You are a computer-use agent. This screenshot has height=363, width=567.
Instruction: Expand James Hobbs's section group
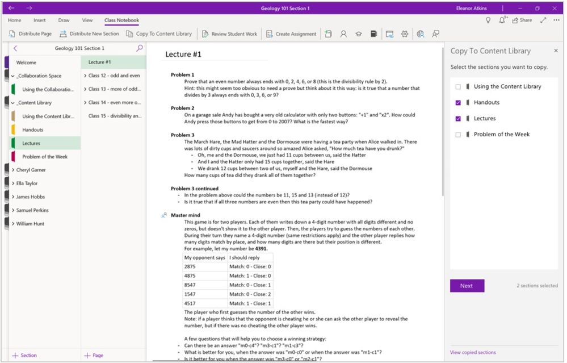click(13, 197)
